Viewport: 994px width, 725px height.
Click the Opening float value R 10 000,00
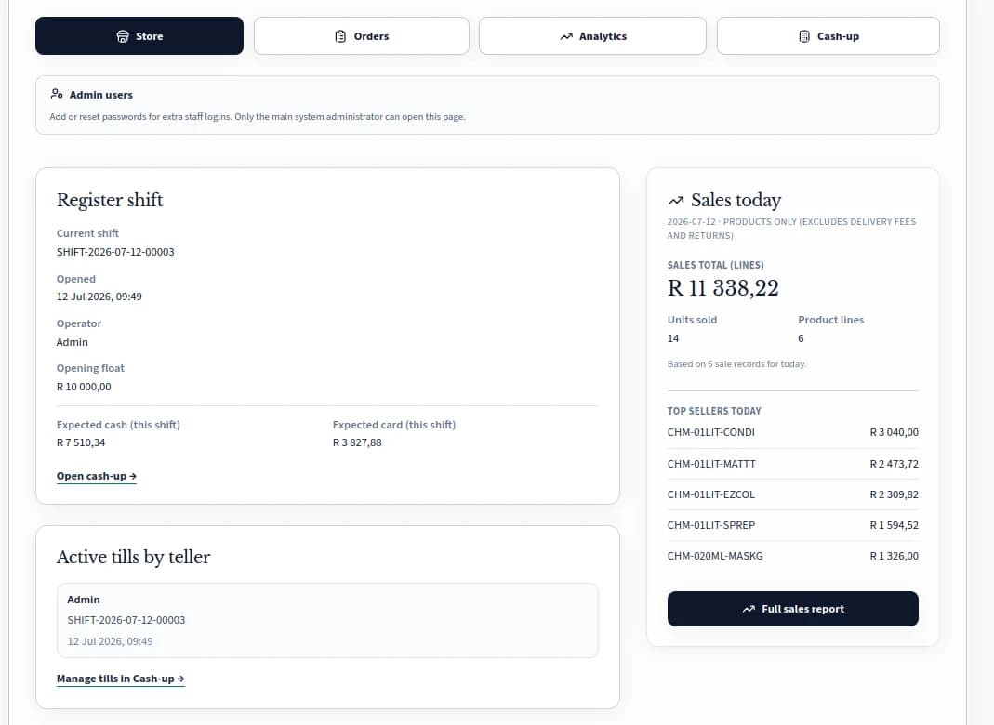click(84, 387)
